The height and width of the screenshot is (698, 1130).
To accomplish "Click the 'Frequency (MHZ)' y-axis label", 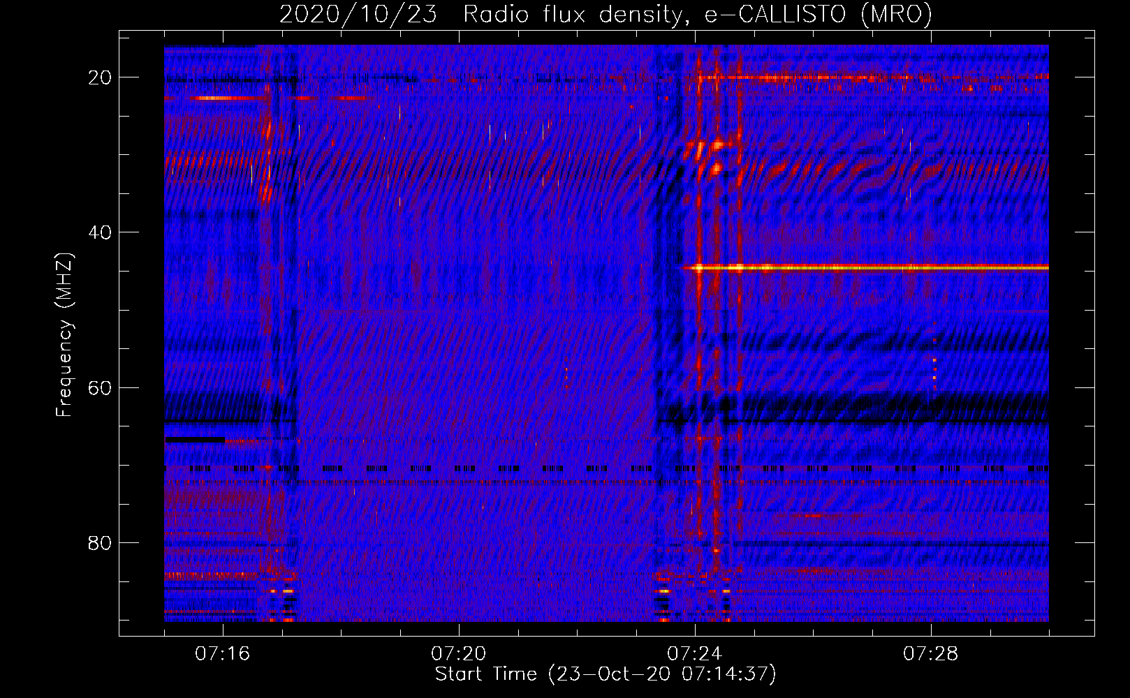I will [64, 335].
